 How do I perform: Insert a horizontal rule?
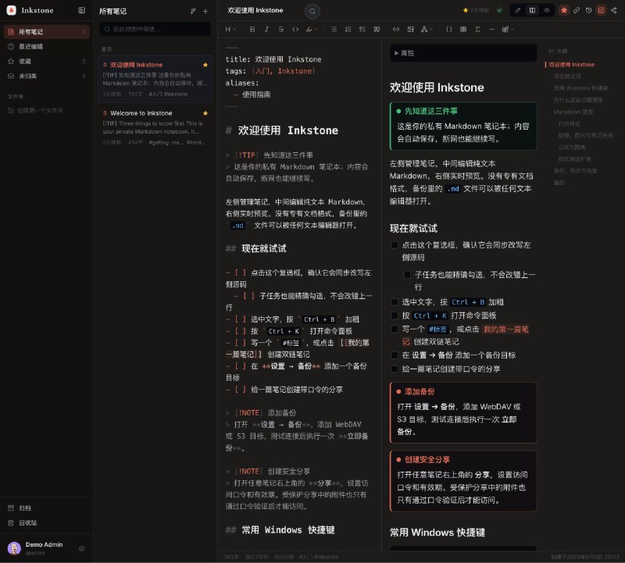pyautogui.click(x=491, y=29)
